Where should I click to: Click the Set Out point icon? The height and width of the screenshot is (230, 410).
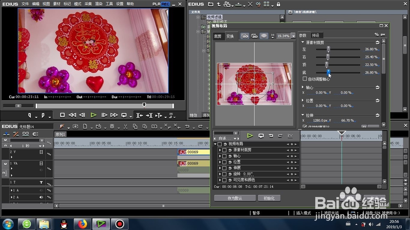[x=43, y=115]
